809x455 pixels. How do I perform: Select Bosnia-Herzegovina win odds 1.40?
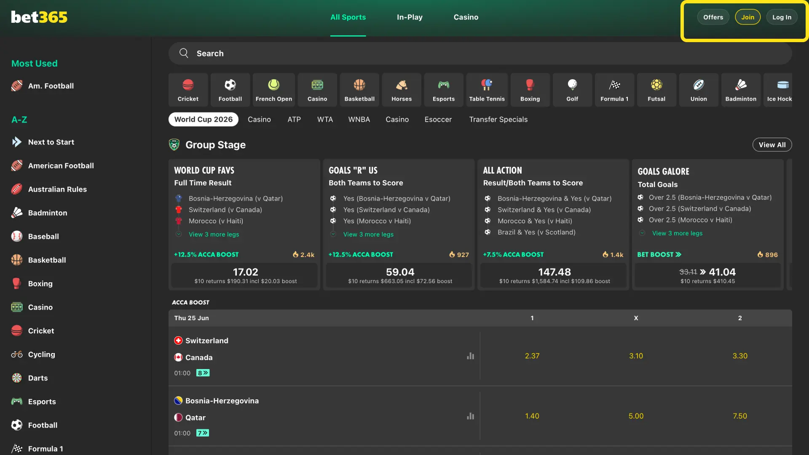pos(532,416)
